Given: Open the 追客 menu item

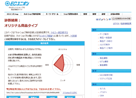Looking at the screenshot, I should (103, 14).
